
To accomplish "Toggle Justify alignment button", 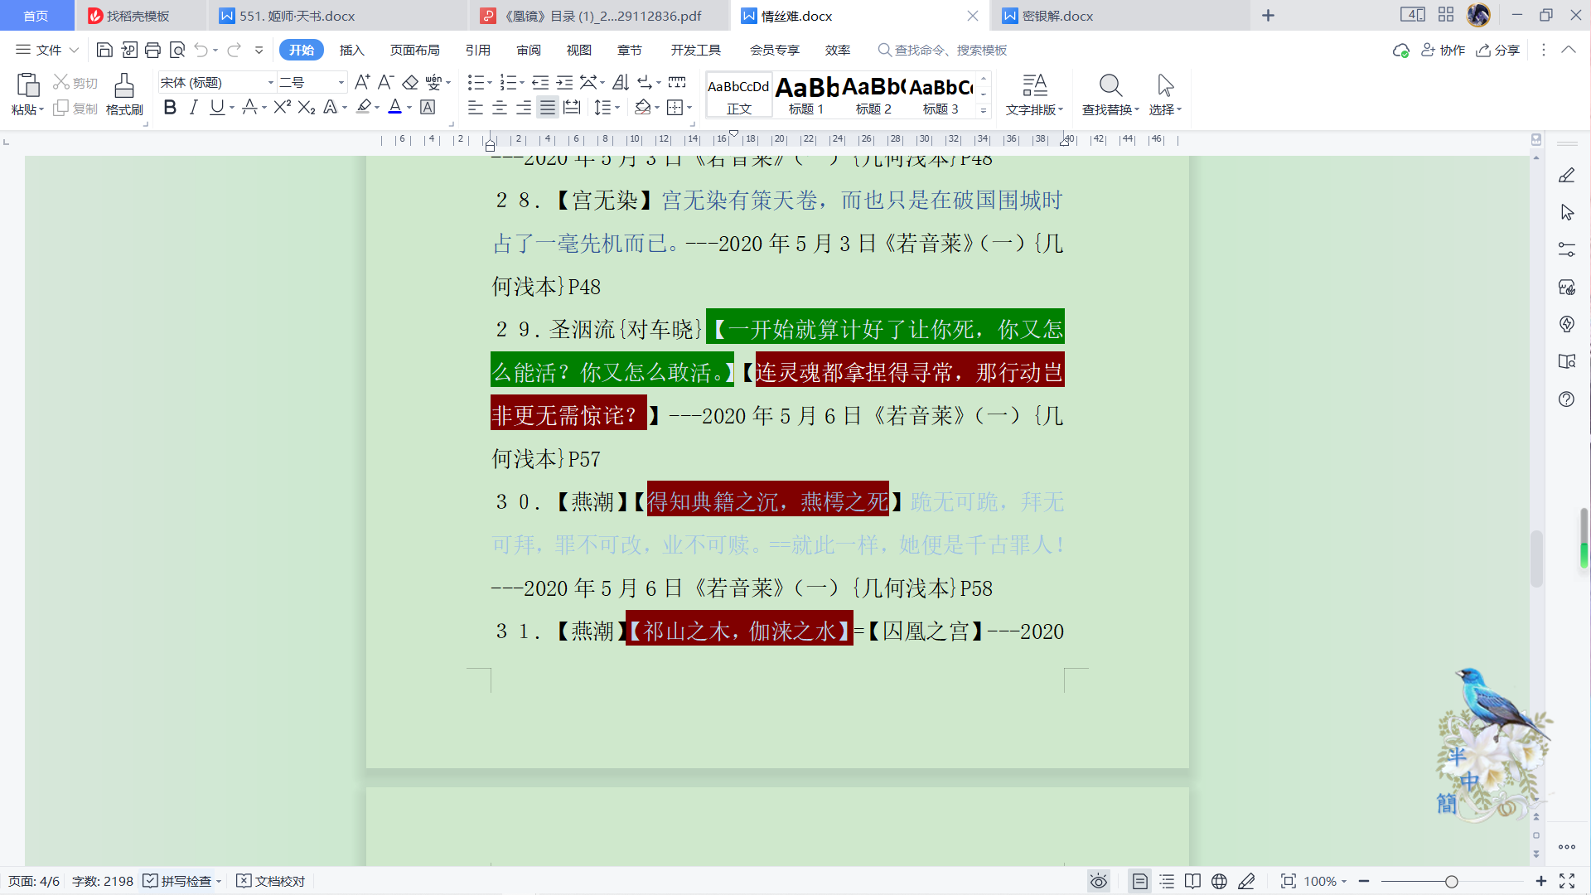I will point(548,108).
